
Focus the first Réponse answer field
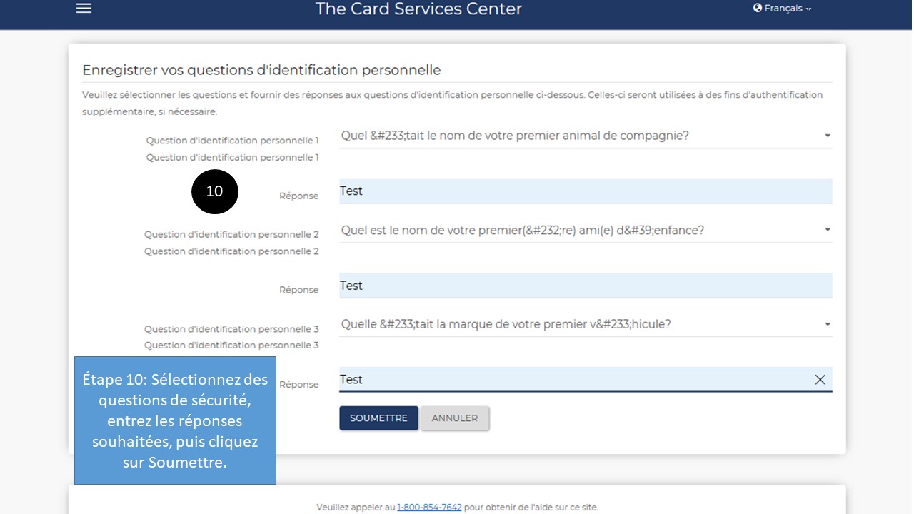click(586, 191)
